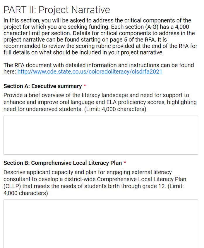This screenshot has height=248, width=204.
Task: Click the 'Section A: Executive summary' label
Action: click(x=42, y=86)
